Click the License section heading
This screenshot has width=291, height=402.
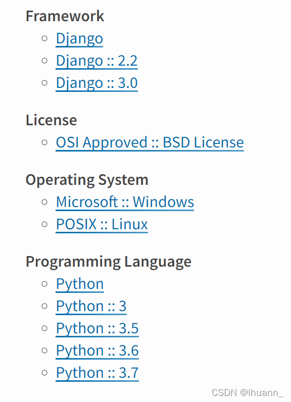tap(51, 120)
